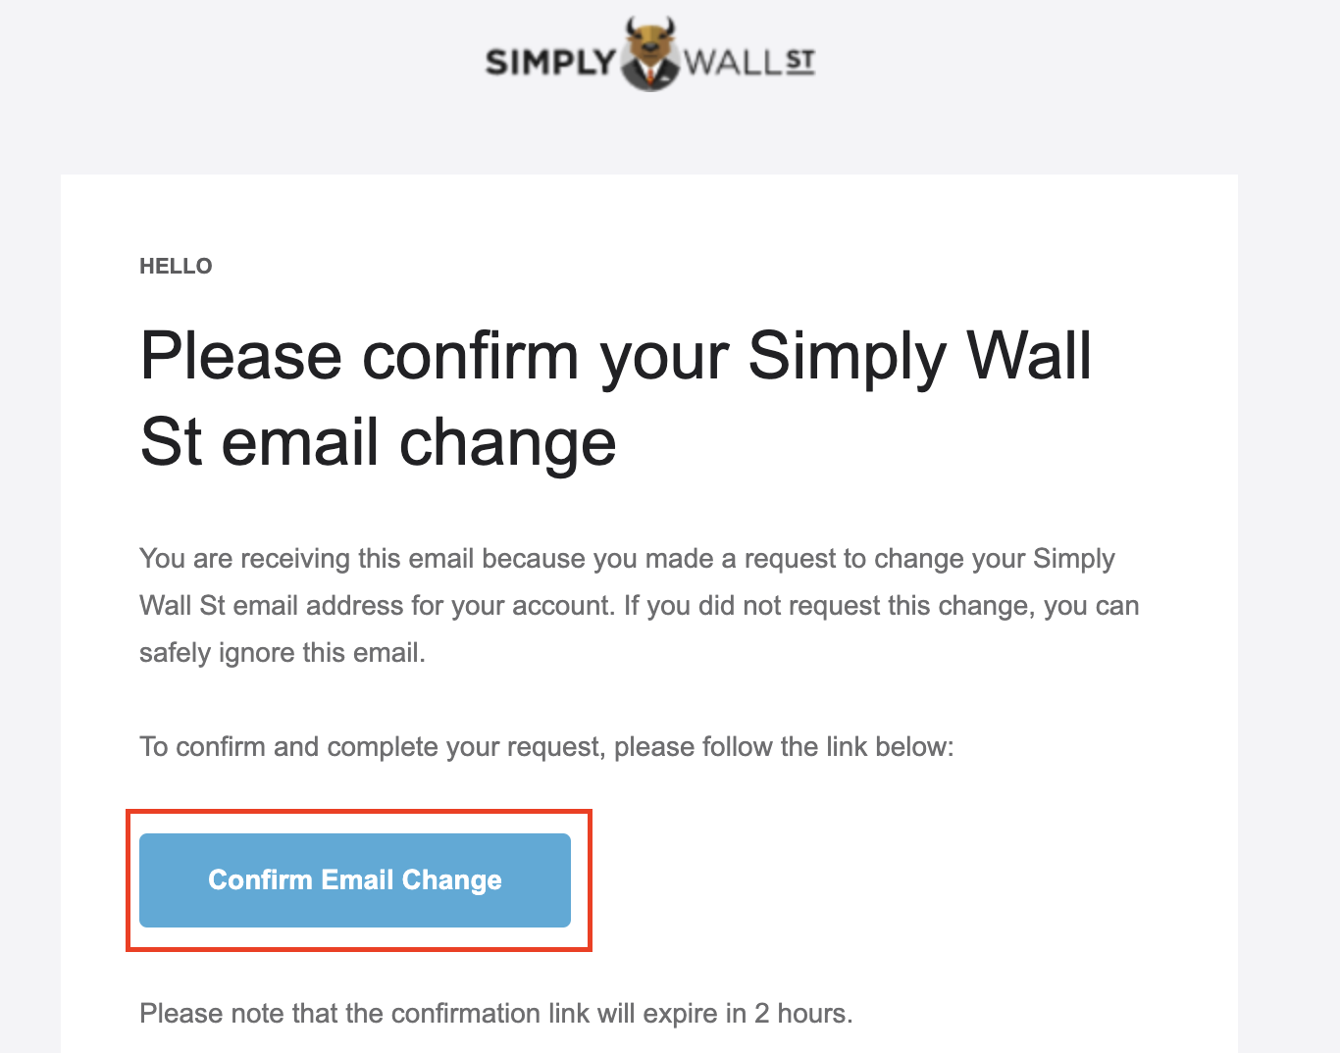This screenshot has width=1340, height=1053.
Task: Click the 'please follow the link below' phrase
Action: 784,747
